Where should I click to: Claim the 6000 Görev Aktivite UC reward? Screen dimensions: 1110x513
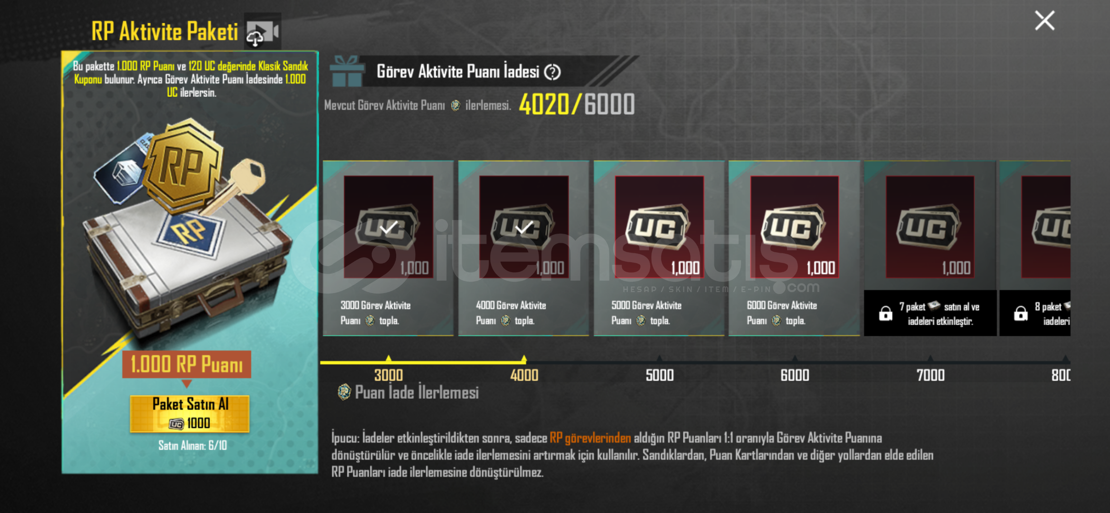[x=794, y=248]
